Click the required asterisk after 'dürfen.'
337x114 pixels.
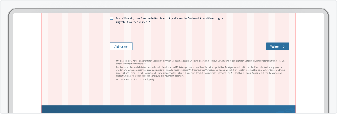[x=149, y=22]
